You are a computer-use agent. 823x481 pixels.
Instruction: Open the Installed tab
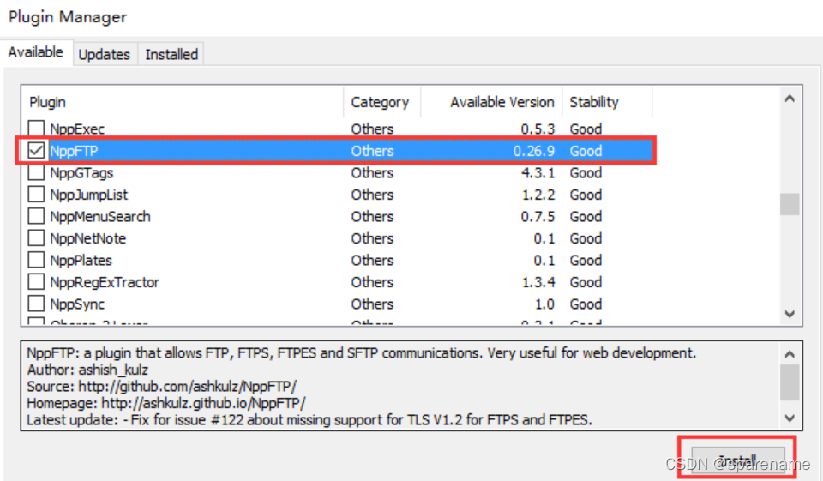pos(171,54)
